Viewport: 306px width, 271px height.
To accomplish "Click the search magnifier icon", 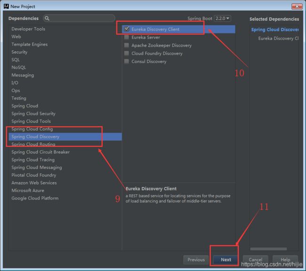I will point(47,18).
